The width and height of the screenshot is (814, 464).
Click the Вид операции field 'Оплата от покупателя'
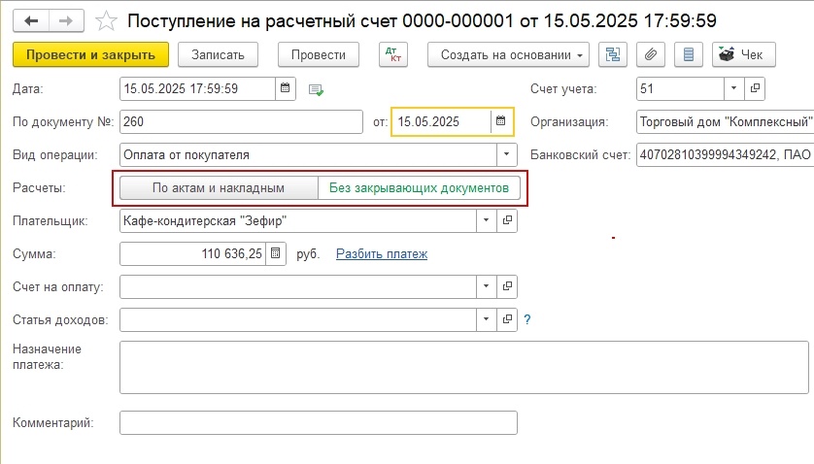tap(308, 154)
